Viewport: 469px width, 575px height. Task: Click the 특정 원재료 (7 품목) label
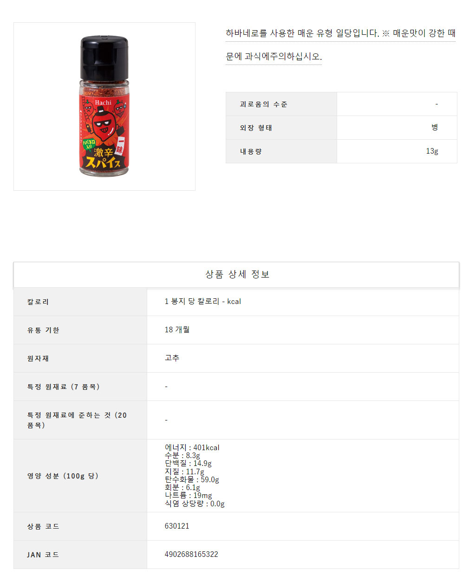tap(64, 387)
